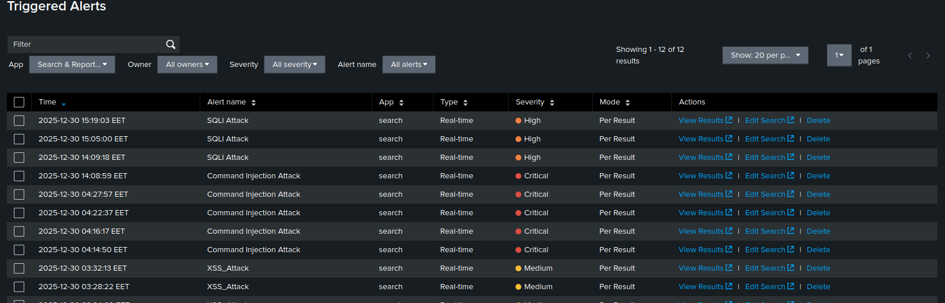Delete the 14:08:59 Command Injection alert
The image size is (945, 303).
pyautogui.click(x=818, y=176)
